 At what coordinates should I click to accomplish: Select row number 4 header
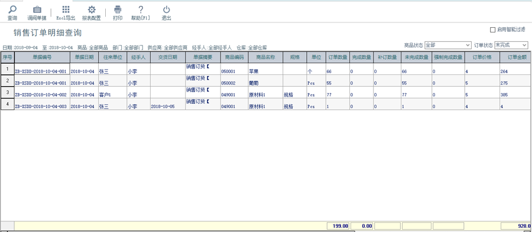point(8,104)
